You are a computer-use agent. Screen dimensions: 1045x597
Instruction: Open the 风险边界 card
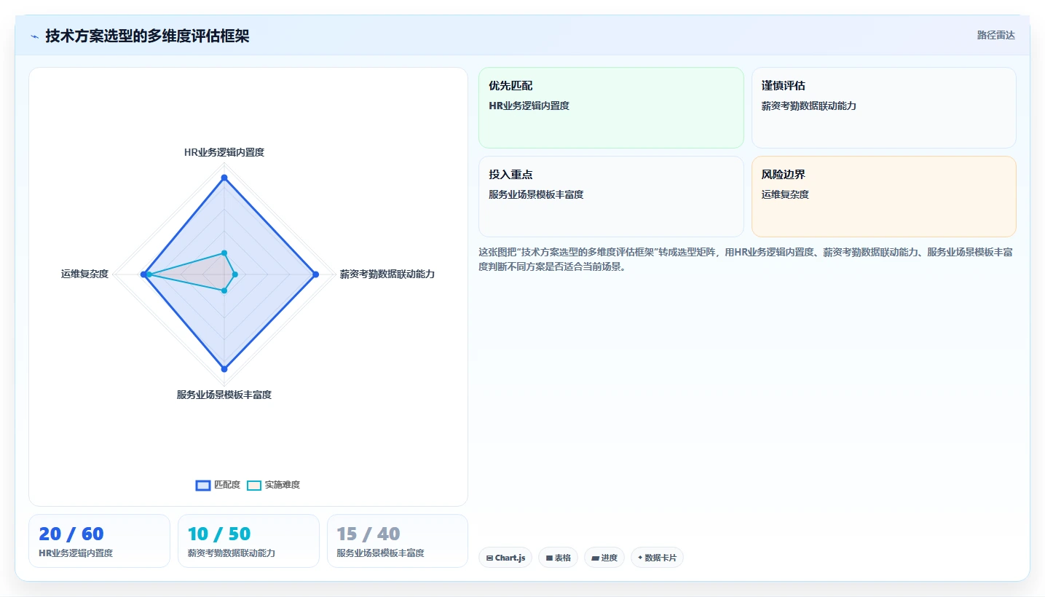pyautogui.click(x=883, y=197)
